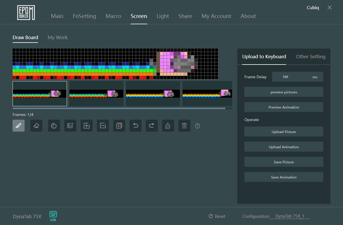Close the Epomaker window

coord(330,8)
